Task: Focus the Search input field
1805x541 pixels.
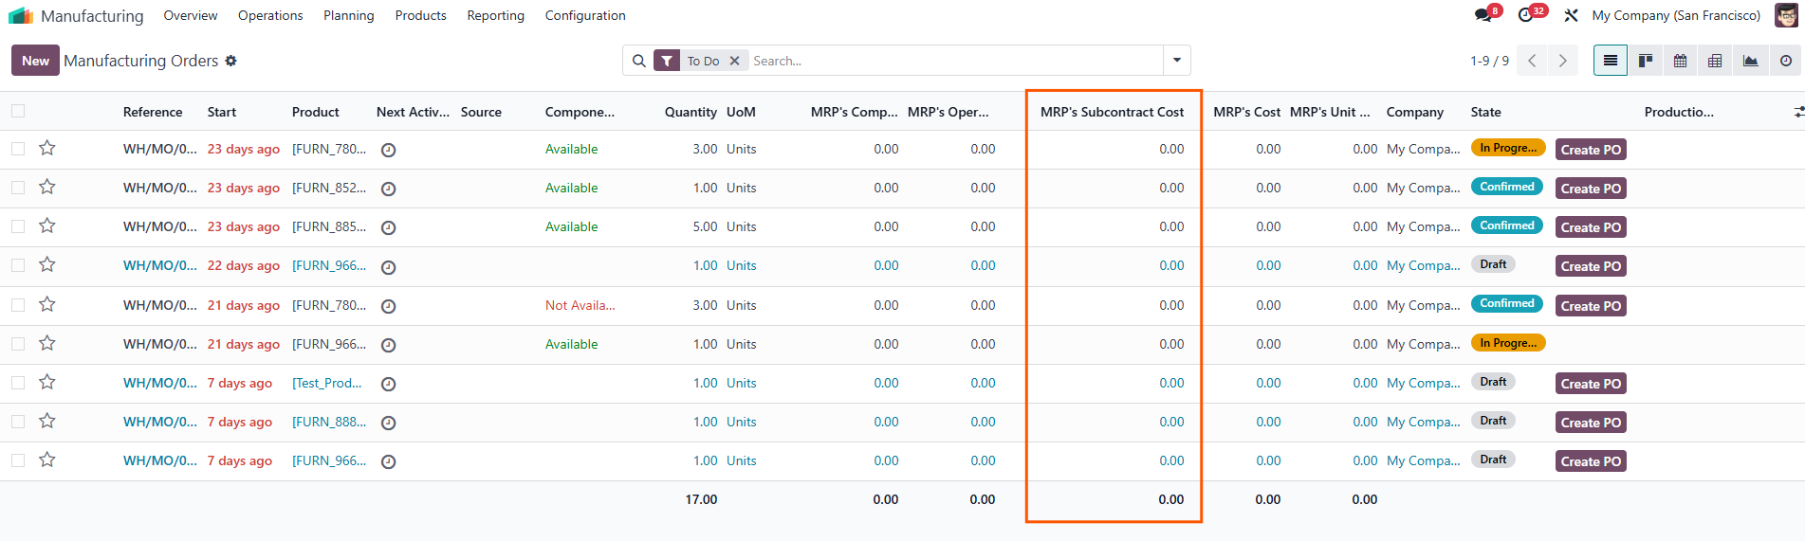Action: coord(953,61)
